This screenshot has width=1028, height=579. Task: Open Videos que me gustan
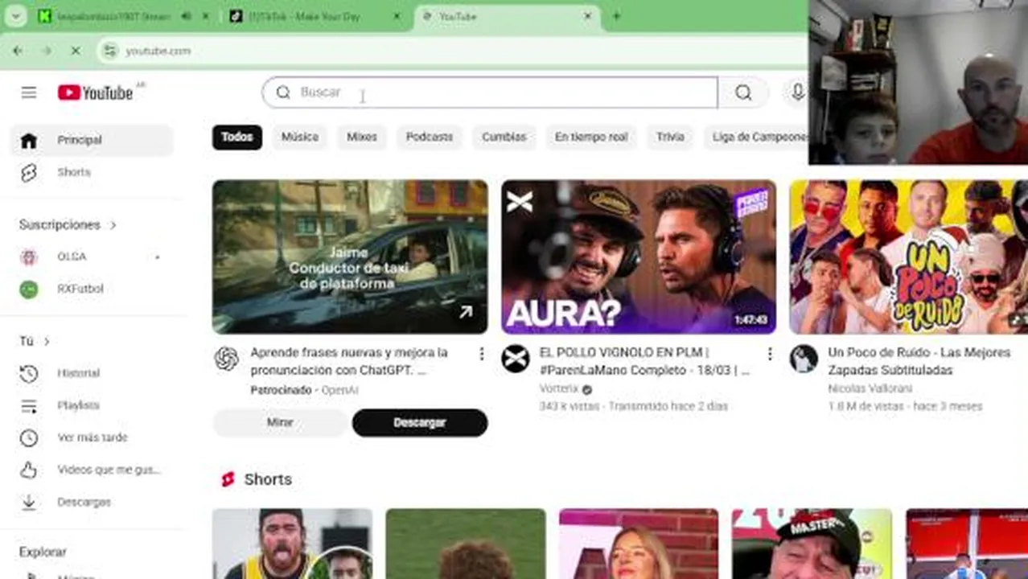click(91, 470)
